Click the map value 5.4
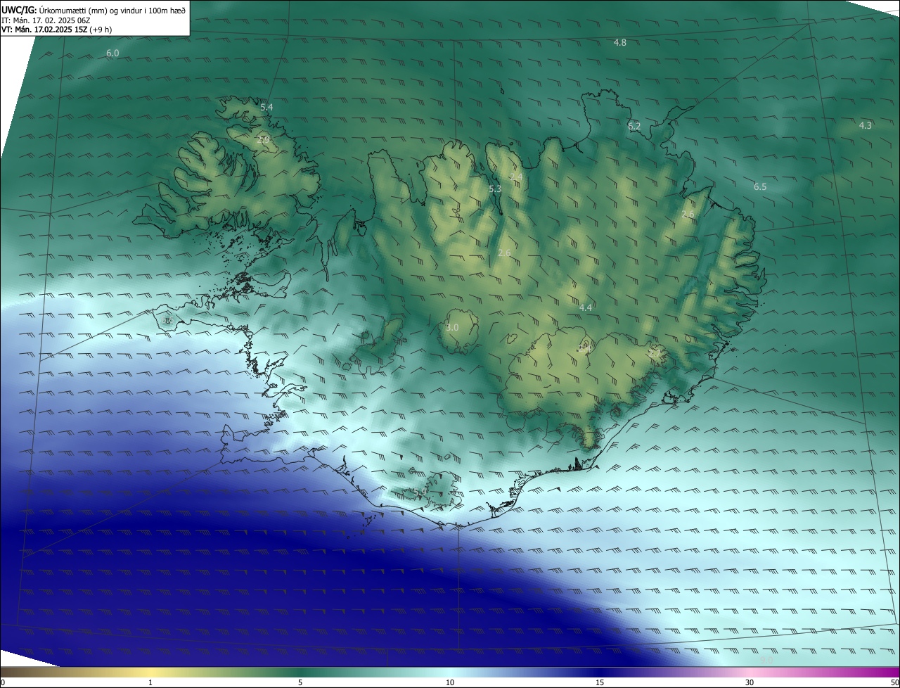The width and height of the screenshot is (900, 688). [266, 108]
